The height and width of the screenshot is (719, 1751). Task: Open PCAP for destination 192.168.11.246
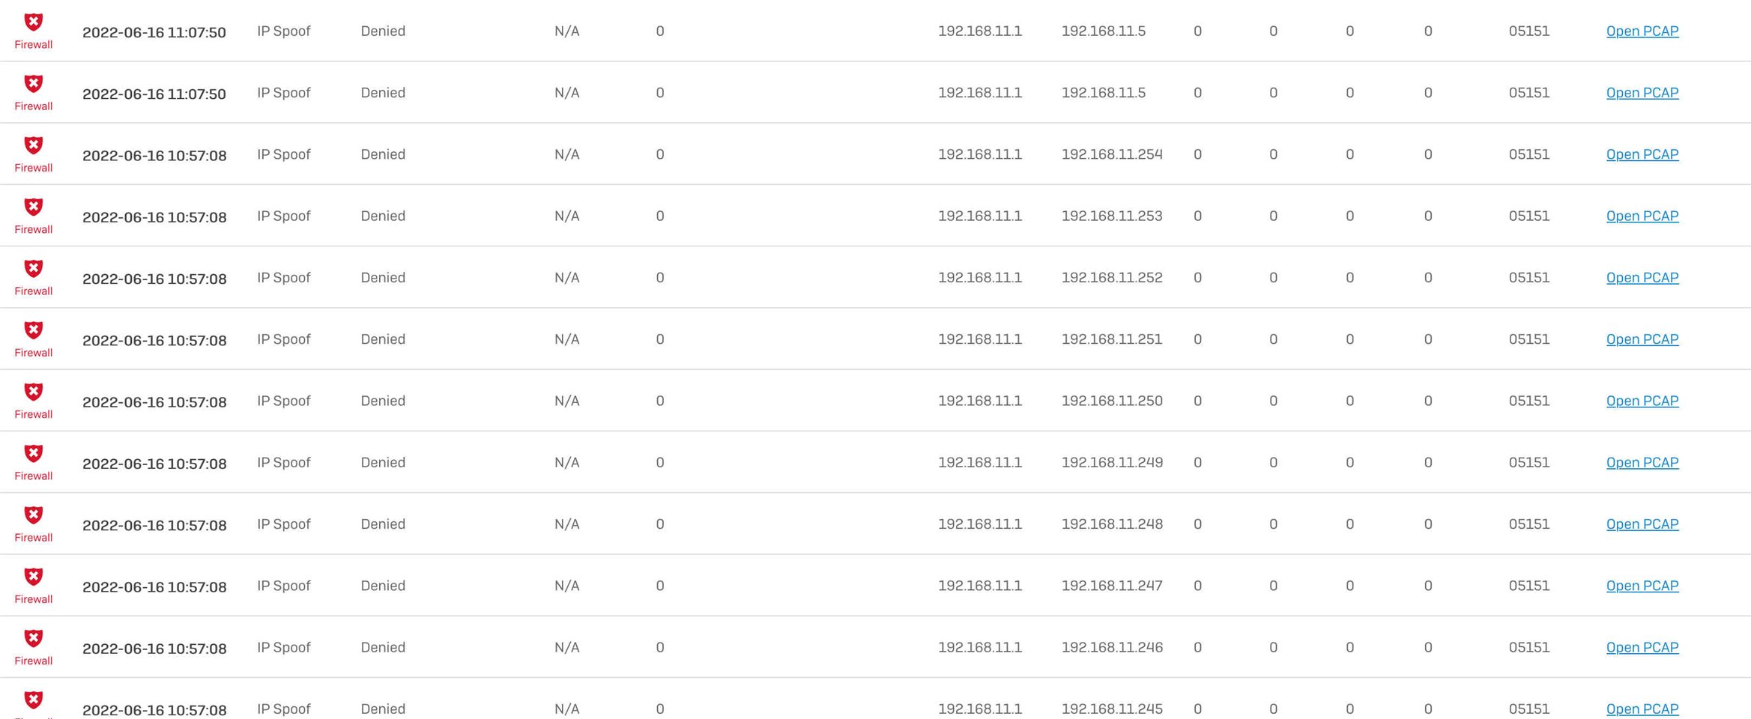tap(1642, 647)
